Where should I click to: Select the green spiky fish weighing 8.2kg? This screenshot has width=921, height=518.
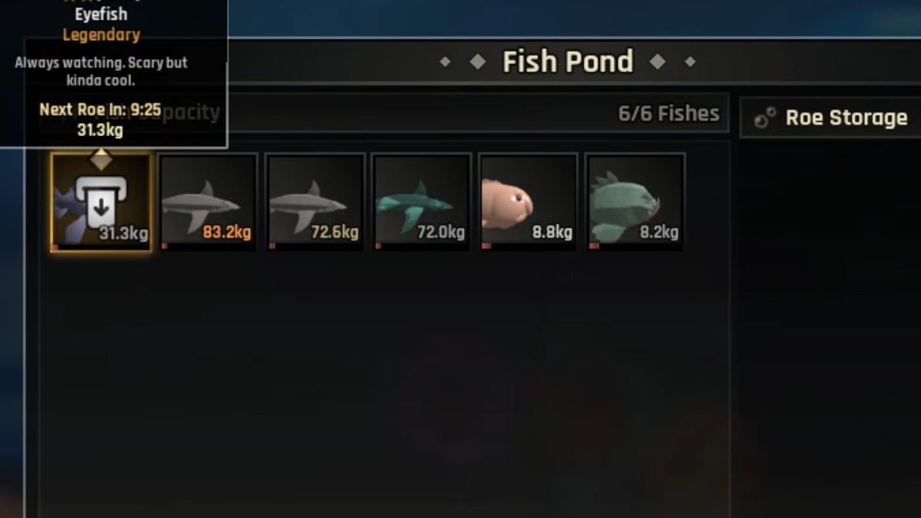635,202
